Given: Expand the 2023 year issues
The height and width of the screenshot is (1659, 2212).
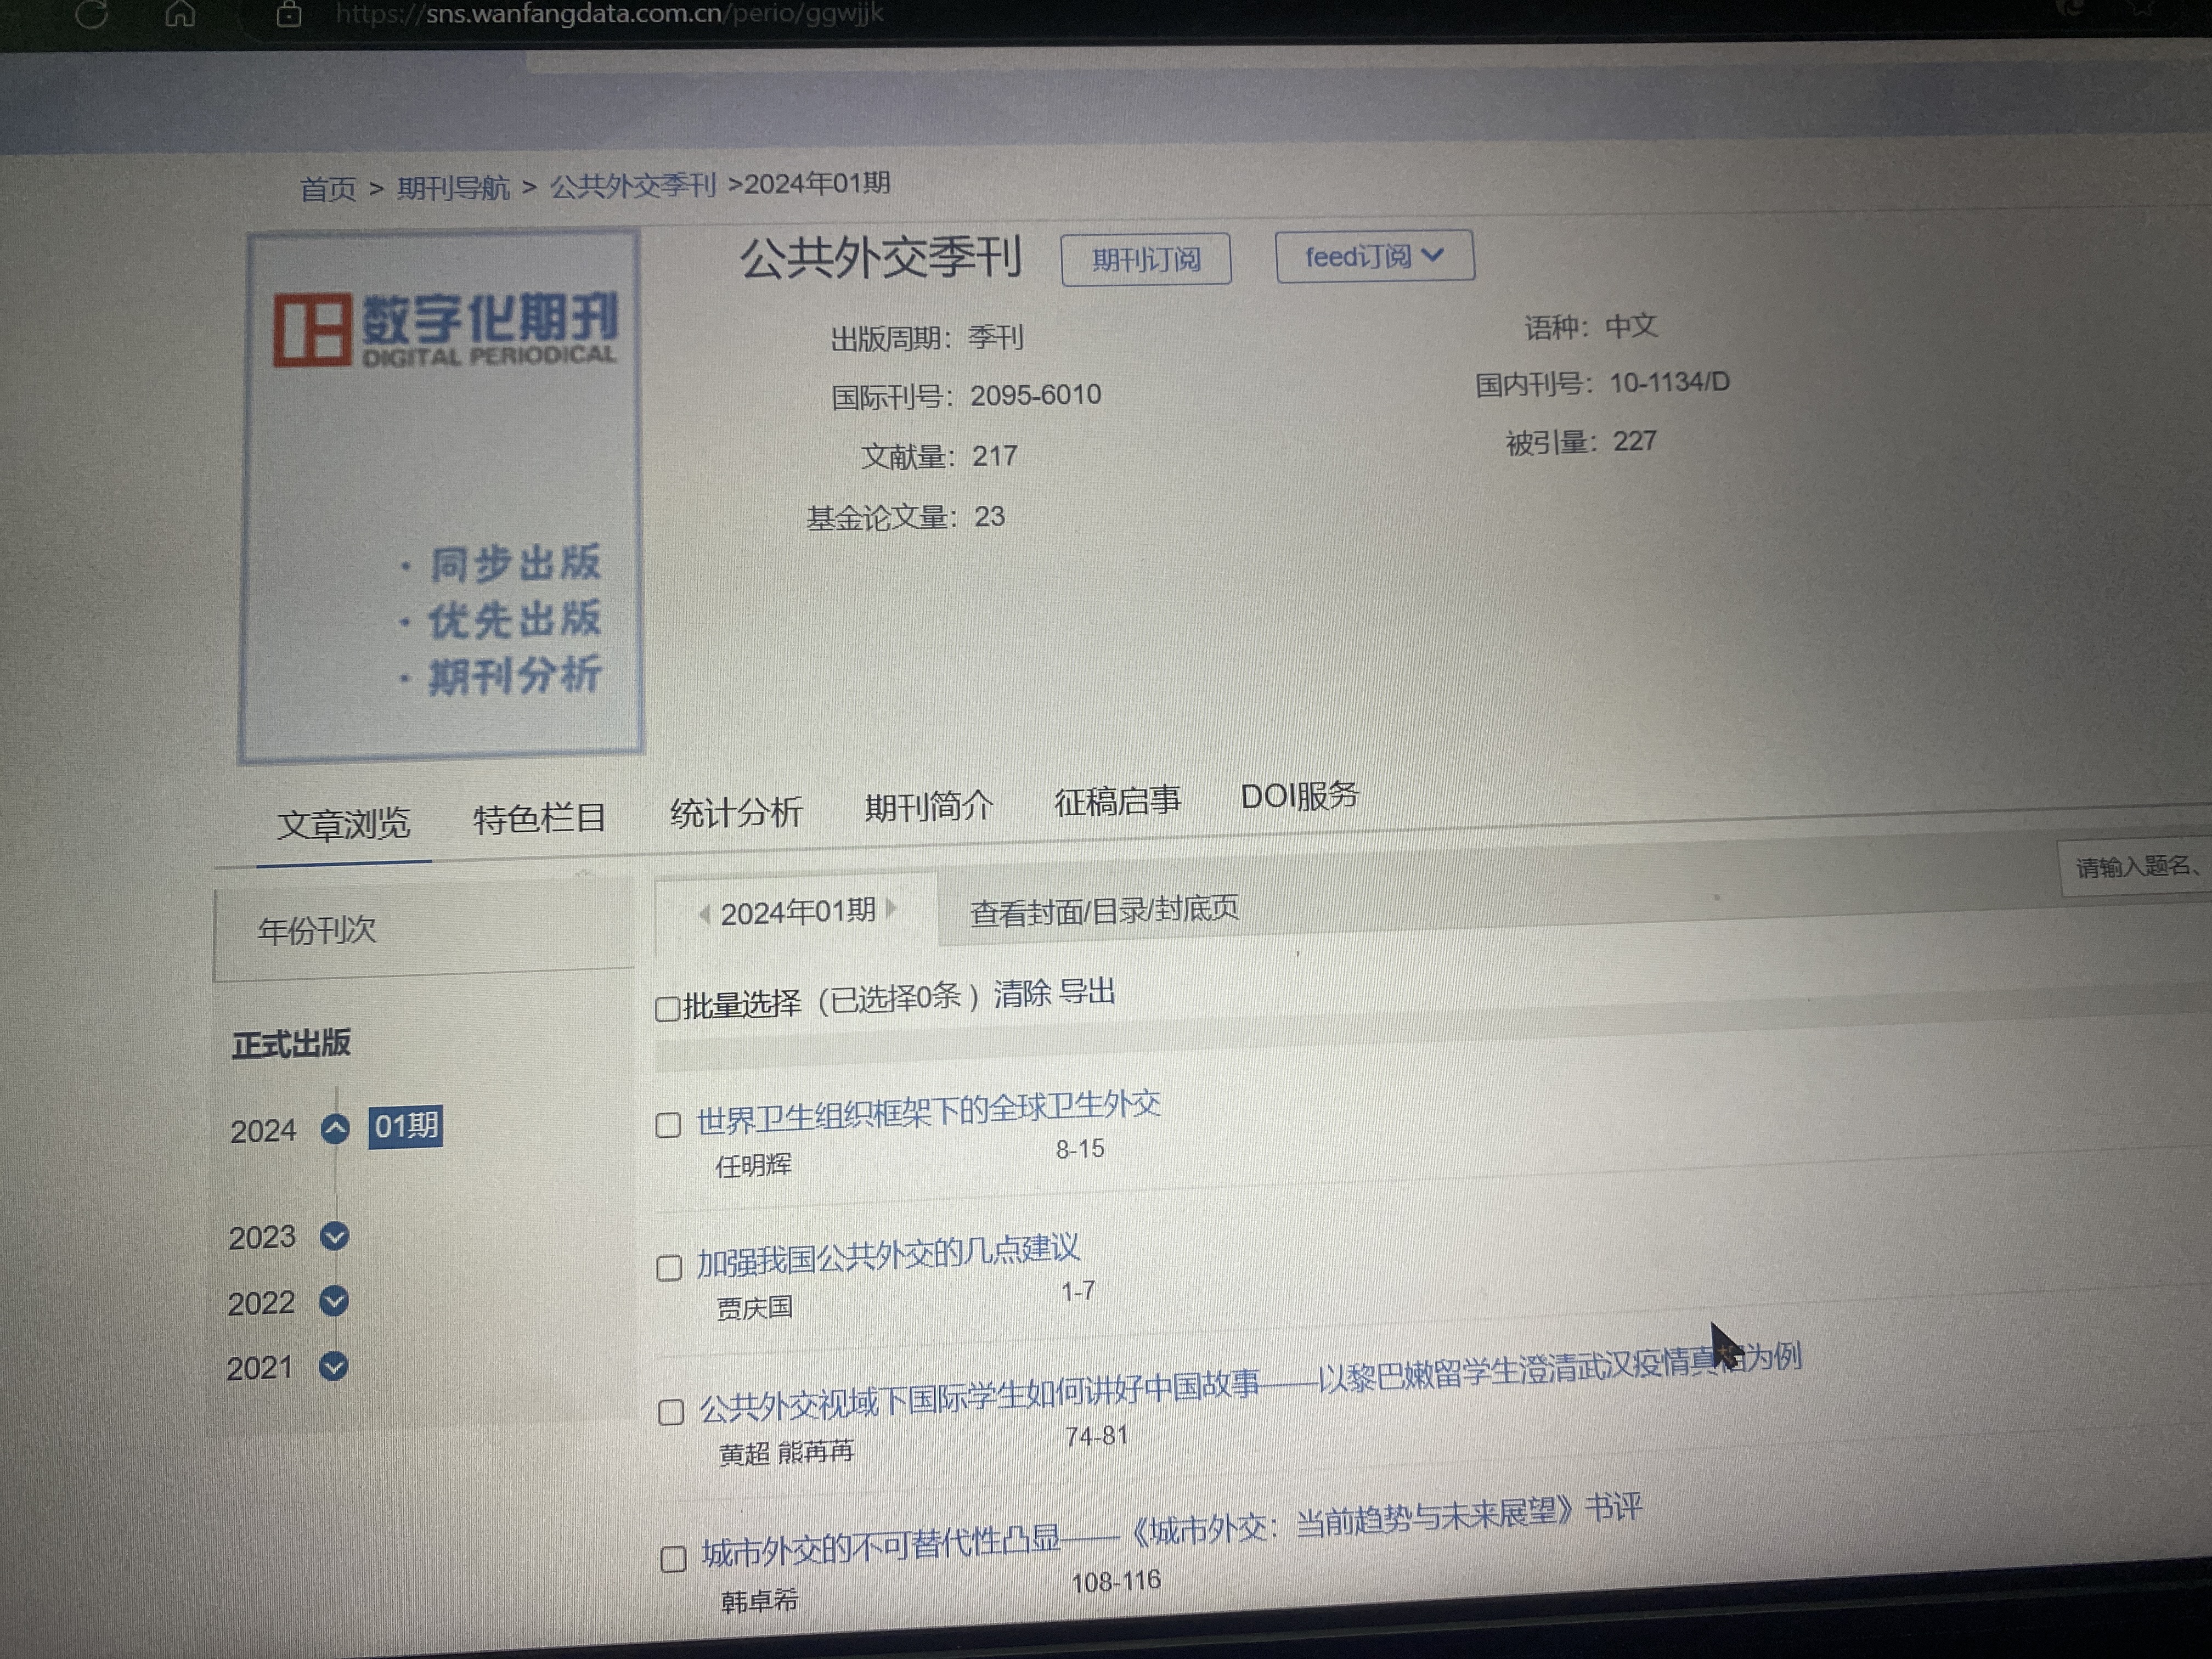Looking at the screenshot, I should (334, 1236).
